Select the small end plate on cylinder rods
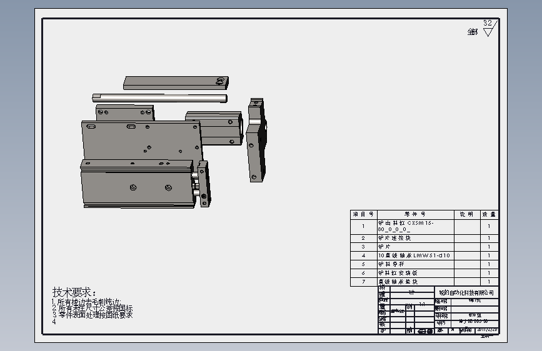The height and width of the screenshot is (351, 542). click(x=204, y=184)
